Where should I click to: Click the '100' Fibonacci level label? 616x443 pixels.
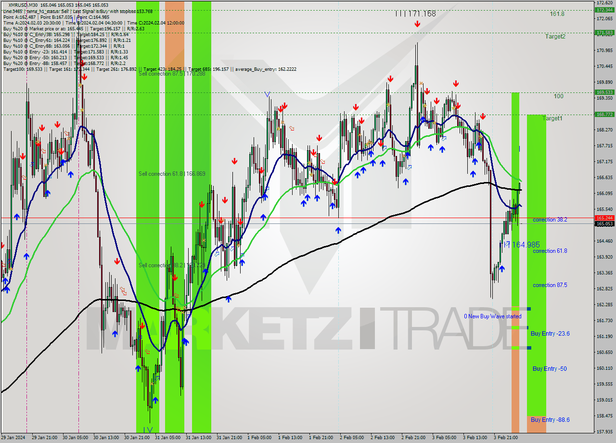pos(558,96)
